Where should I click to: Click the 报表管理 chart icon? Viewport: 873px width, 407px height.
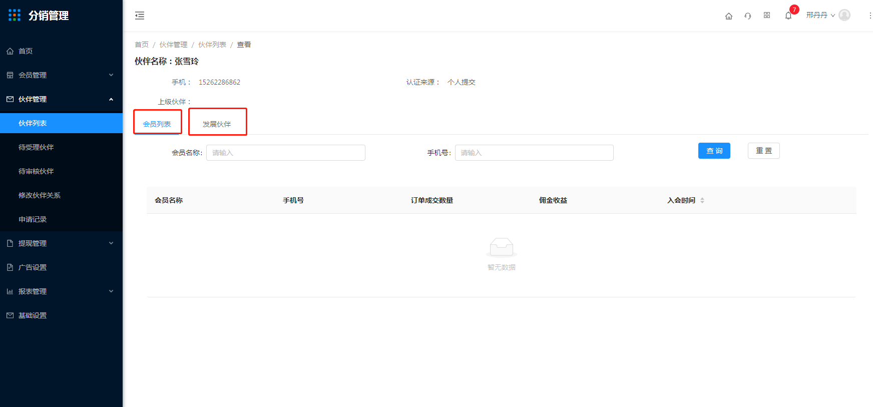tap(10, 291)
